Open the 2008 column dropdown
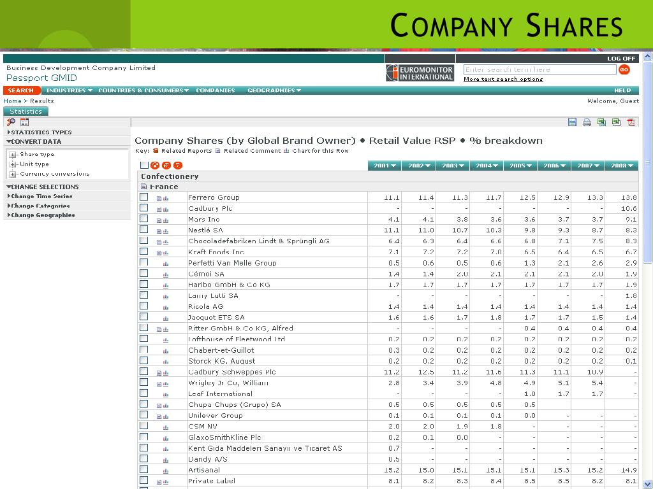 [x=622, y=166]
